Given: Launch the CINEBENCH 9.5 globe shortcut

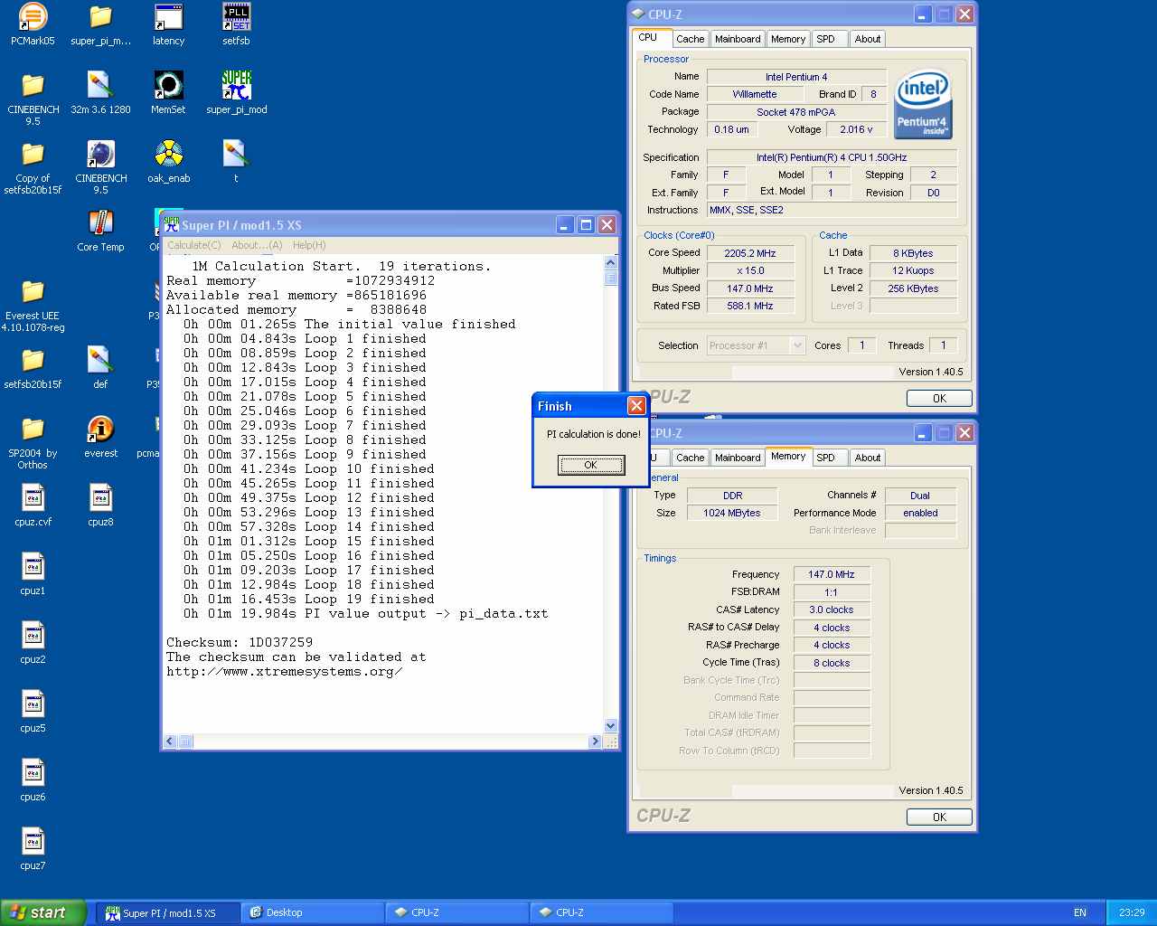Looking at the screenshot, I should point(100,167).
